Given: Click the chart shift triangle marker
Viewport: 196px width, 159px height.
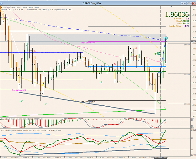Looking at the screenshot, I should coord(171,6).
